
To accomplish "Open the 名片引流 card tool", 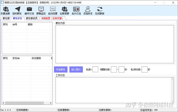I will 76,11.
